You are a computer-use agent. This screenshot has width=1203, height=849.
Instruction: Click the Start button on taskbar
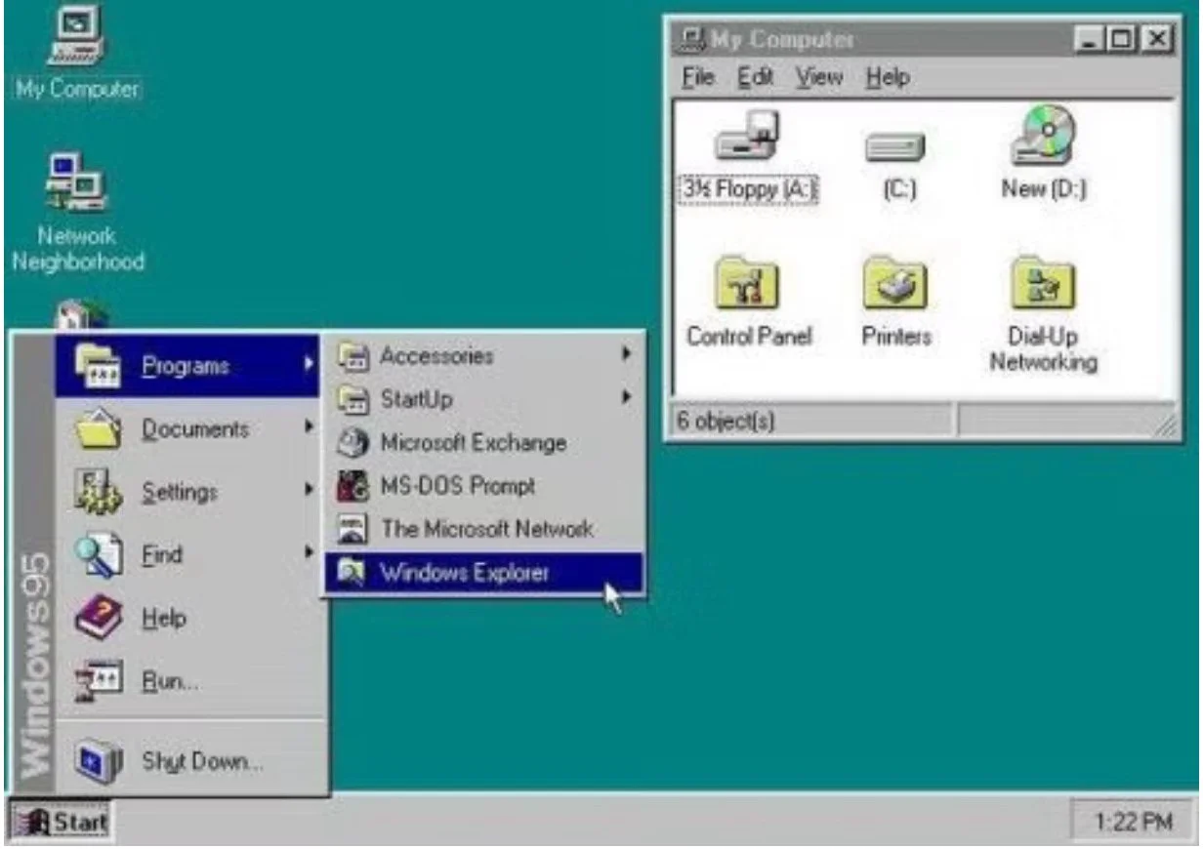point(61,822)
